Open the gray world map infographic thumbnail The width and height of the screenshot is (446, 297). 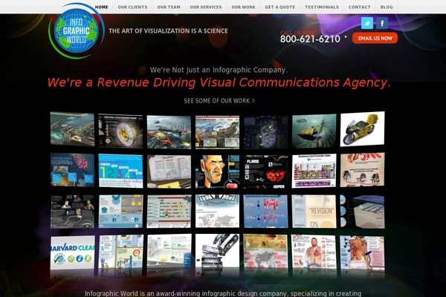(217, 211)
